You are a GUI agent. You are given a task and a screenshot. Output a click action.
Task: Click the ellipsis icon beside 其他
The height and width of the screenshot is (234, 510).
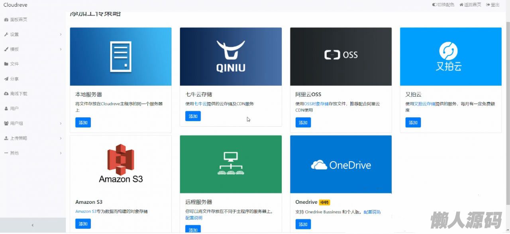(x=6, y=153)
